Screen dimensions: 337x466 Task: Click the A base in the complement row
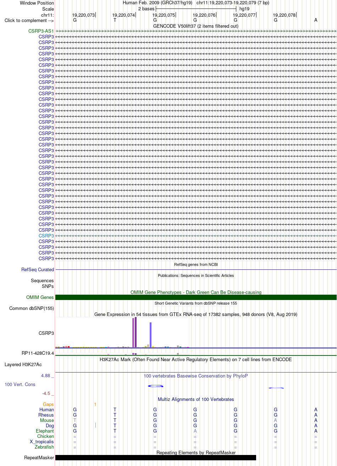point(316,20)
